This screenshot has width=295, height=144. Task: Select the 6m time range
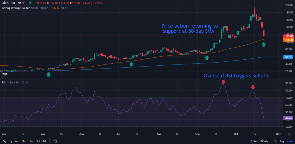pos(17,141)
